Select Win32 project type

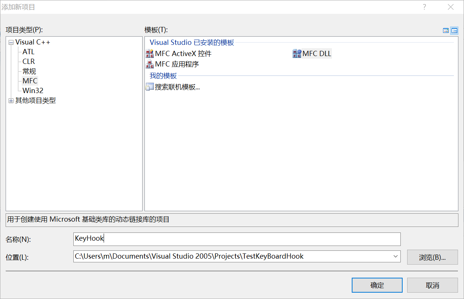tap(33, 91)
